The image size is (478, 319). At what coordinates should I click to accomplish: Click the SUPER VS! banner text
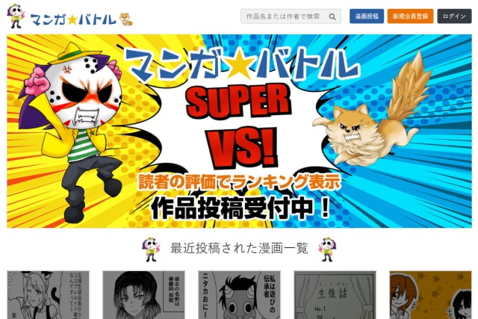[239, 126]
